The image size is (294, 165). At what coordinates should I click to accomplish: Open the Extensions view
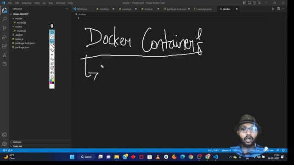(x=5, y=46)
